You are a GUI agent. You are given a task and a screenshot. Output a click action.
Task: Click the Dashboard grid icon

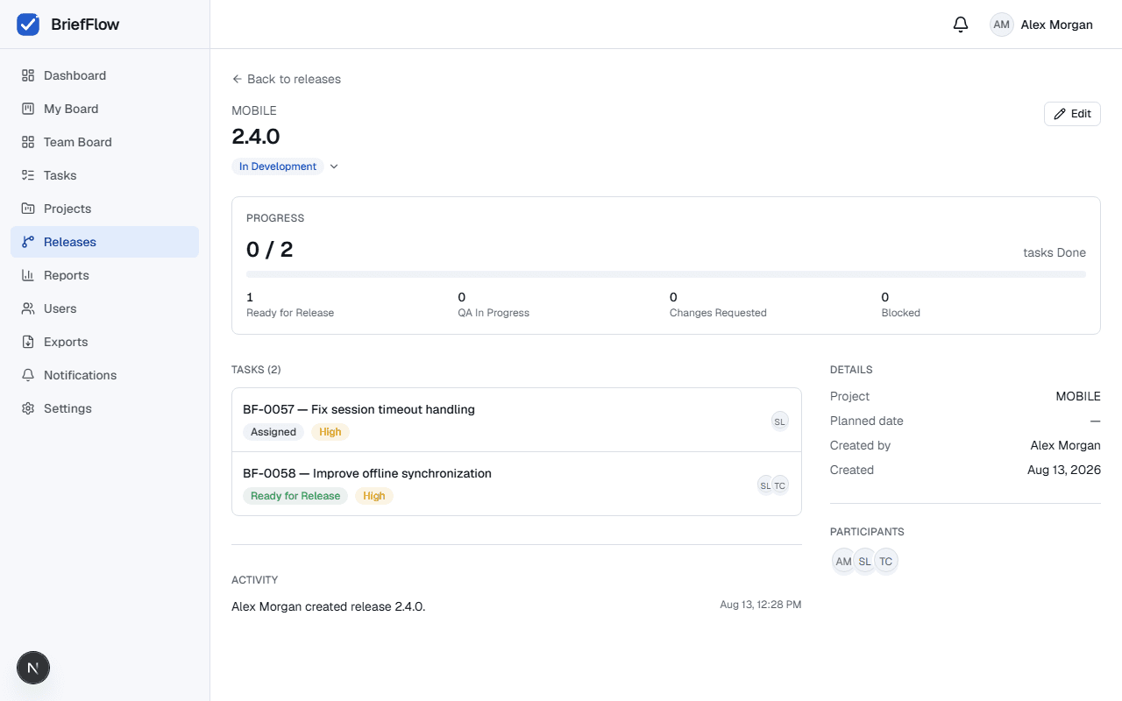click(x=28, y=75)
